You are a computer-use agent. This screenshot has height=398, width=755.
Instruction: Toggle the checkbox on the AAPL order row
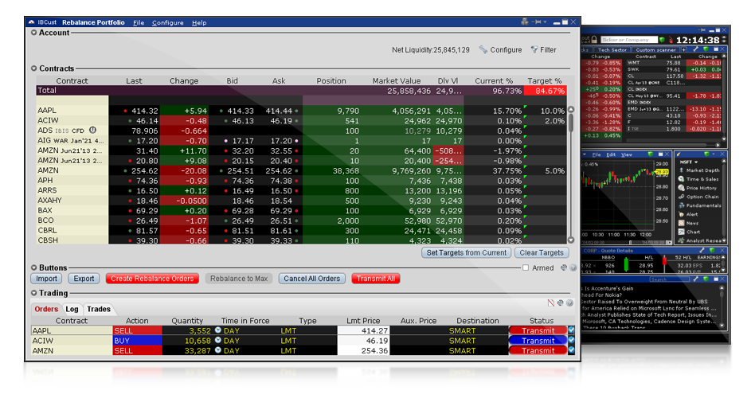pyautogui.click(x=571, y=330)
